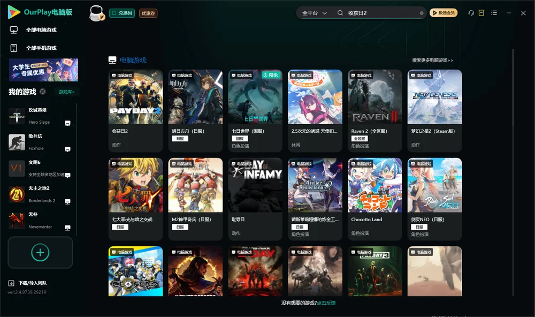535x317 pixels.
Task: Open the M2神甲奇兵 (日服) game card
Action: (x=195, y=199)
